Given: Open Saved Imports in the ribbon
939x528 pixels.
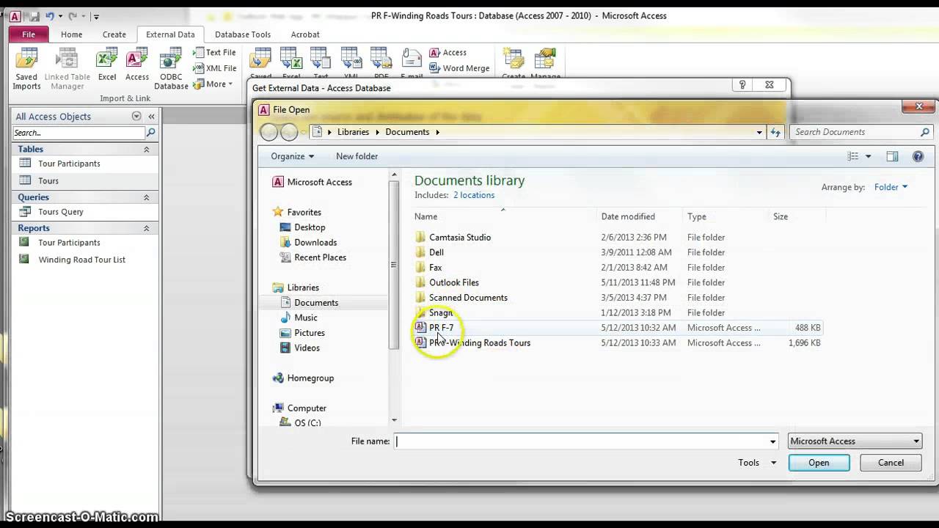Looking at the screenshot, I should point(26,69).
